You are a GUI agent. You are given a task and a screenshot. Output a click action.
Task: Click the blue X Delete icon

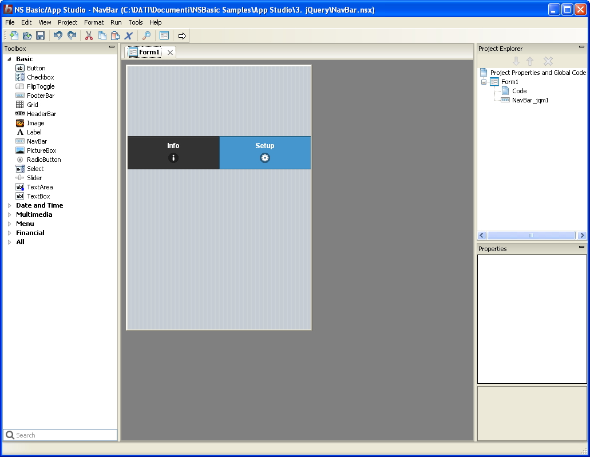(x=129, y=35)
